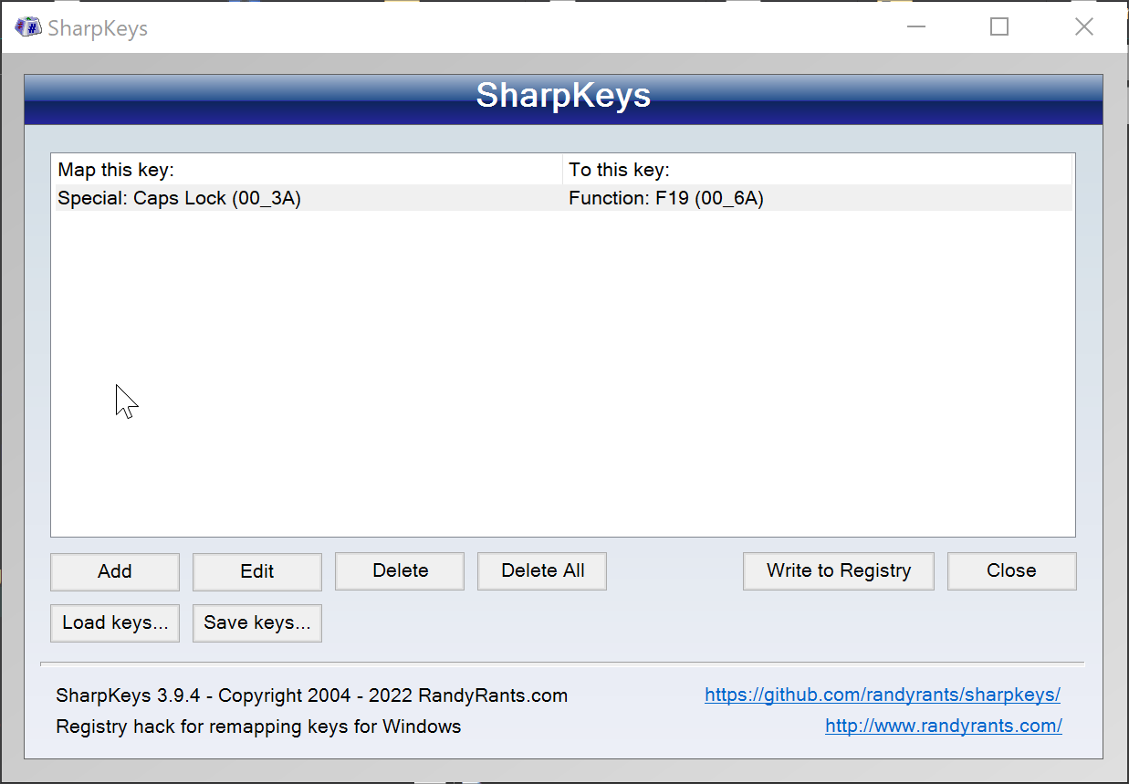Click the "Map this key:" column header
Image resolution: width=1129 pixels, height=784 pixels.
point(307,170)
